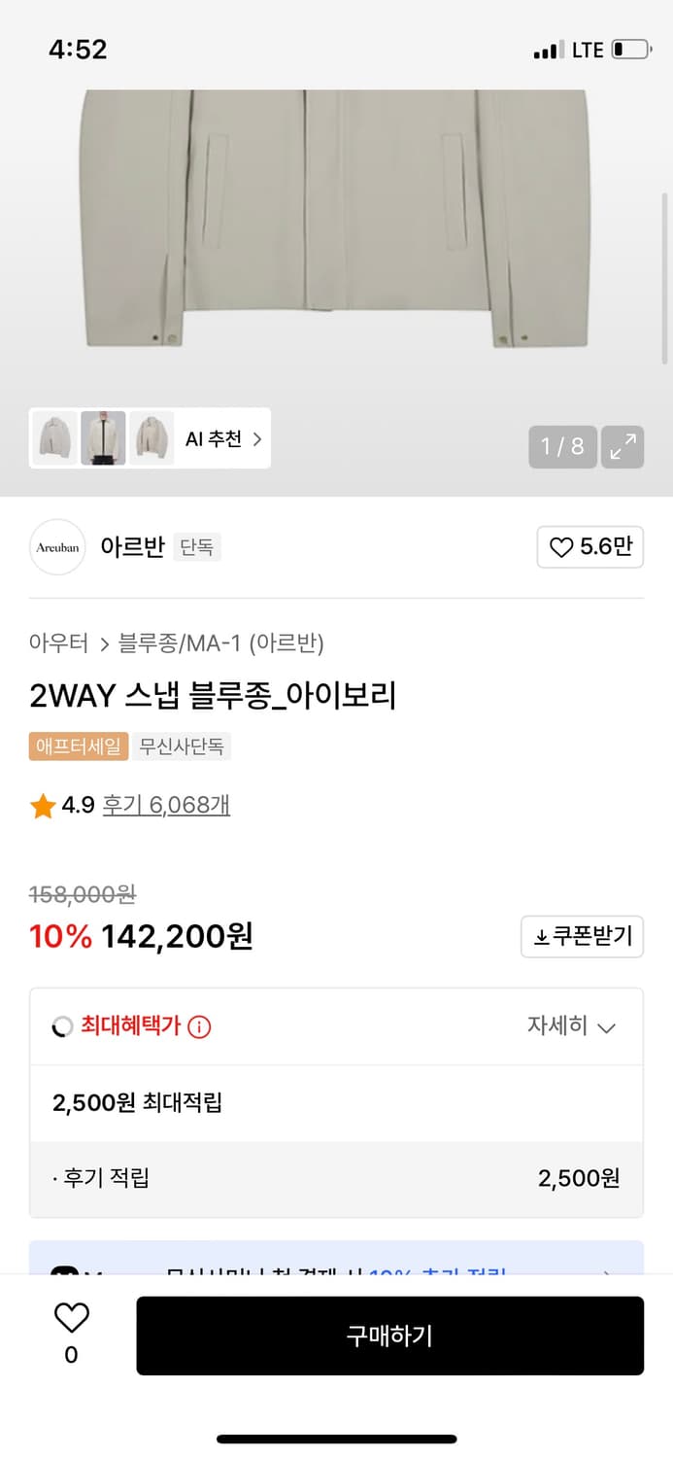Tap the 아르반 brand name
Viewport: 673px width, 1458px height.
click(133, 547)
